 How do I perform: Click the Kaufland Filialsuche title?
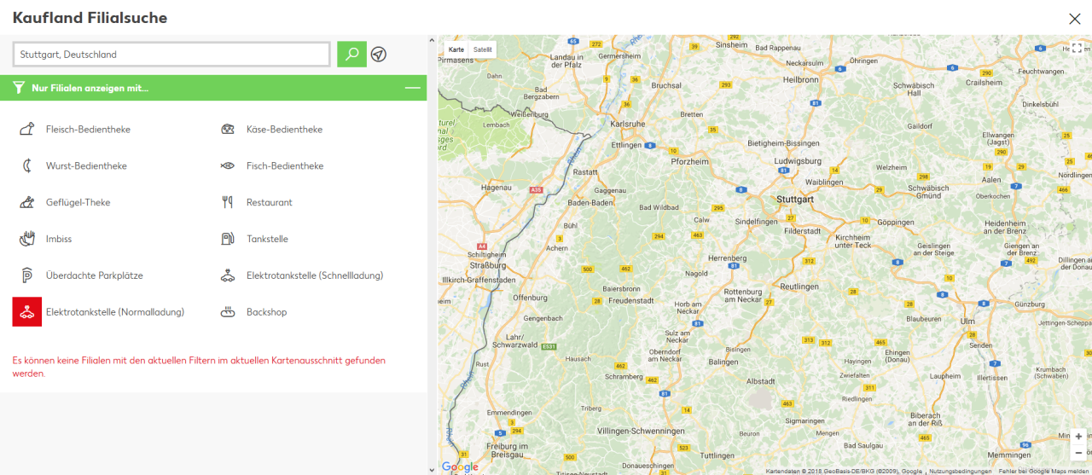click(x=90, y=18)
